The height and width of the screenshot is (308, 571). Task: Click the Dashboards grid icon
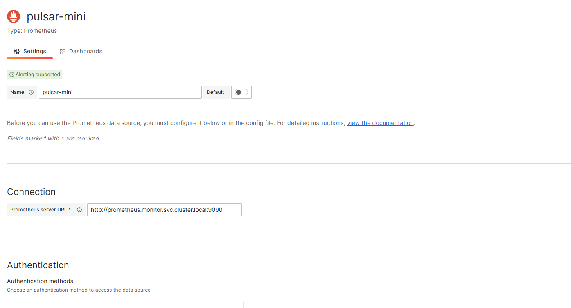pyautogui.click(x=63, y=52)
